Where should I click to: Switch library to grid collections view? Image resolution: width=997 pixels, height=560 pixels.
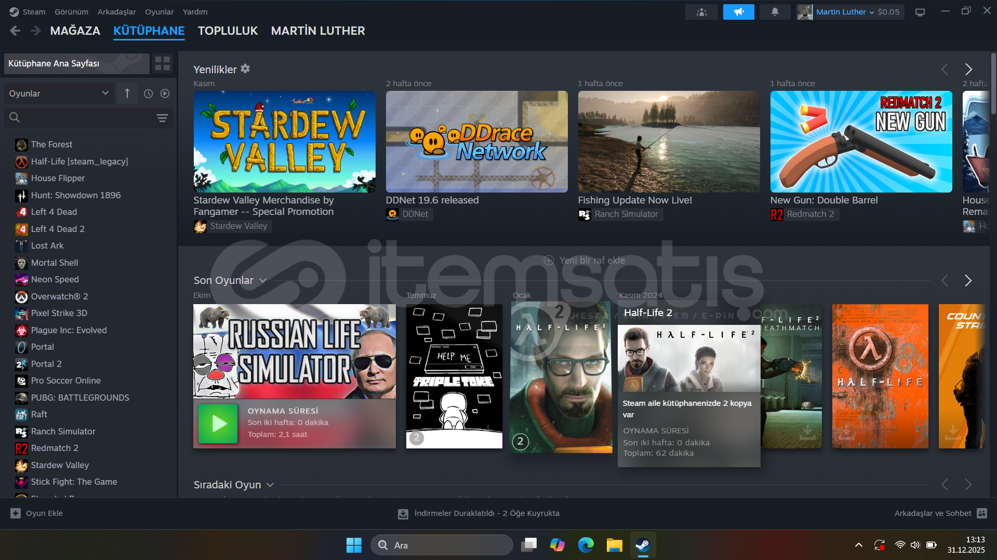coord(163,63)
